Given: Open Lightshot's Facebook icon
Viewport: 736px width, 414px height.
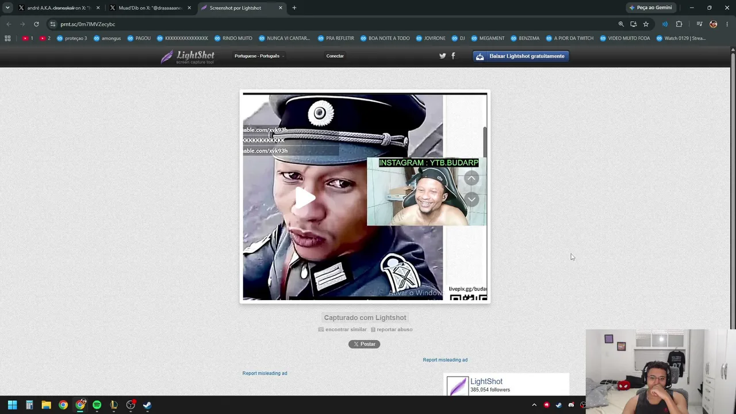Looking at the screenshot, I should (453, 56).
